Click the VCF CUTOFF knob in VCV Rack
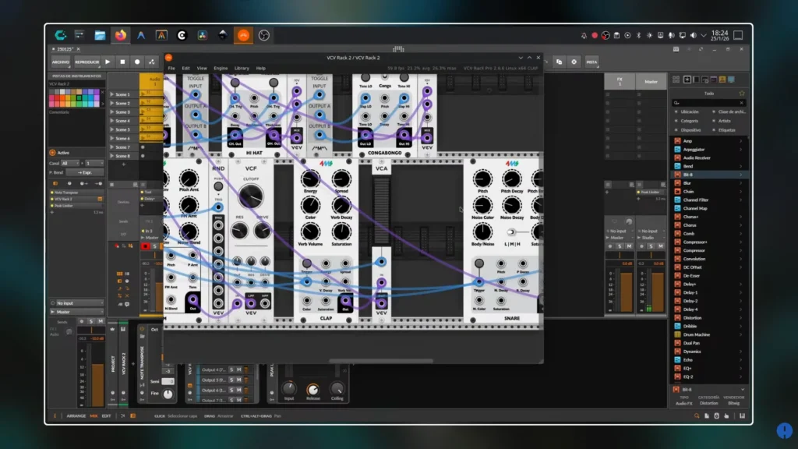 point(250,196)
